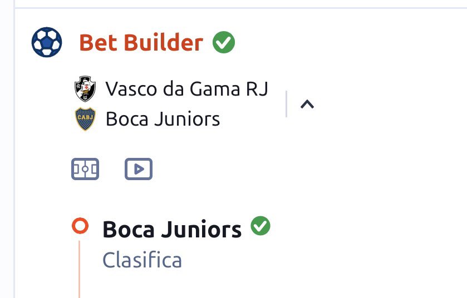Click the Boca Juniors CABJ crest
The width and height of the screenshot is (467, 298).
(x=85, y=119)
